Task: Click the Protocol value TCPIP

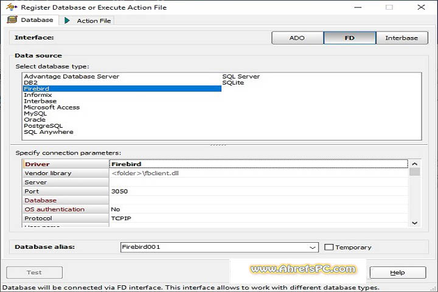Action: click(259, 218)
